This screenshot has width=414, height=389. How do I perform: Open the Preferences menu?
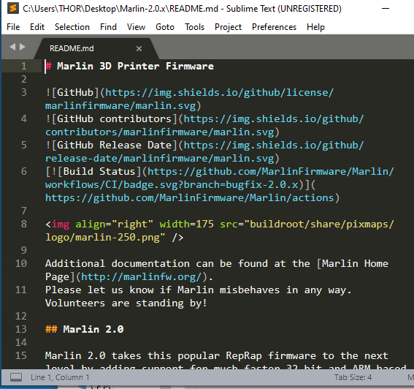(x=274, y=27)
